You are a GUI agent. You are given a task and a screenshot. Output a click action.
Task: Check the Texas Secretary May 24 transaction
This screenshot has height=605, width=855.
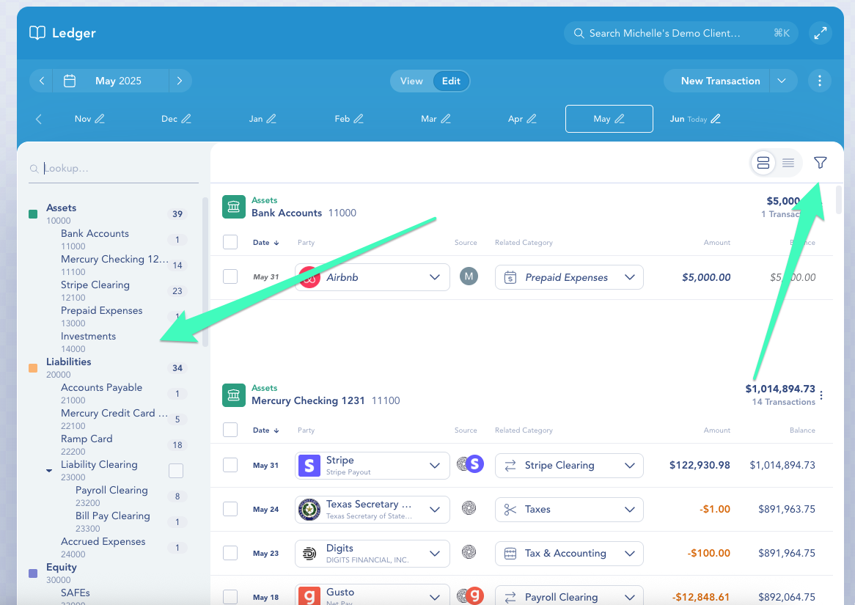tap(230, 509)
